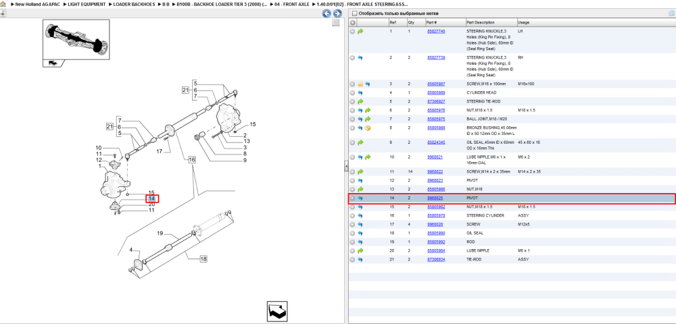Image resolution: width=676 pixels, height=324 pixels.
Task: Click the 'TIE-ROD' description in the Ref 21 row
Action: (x=473, y=259)
